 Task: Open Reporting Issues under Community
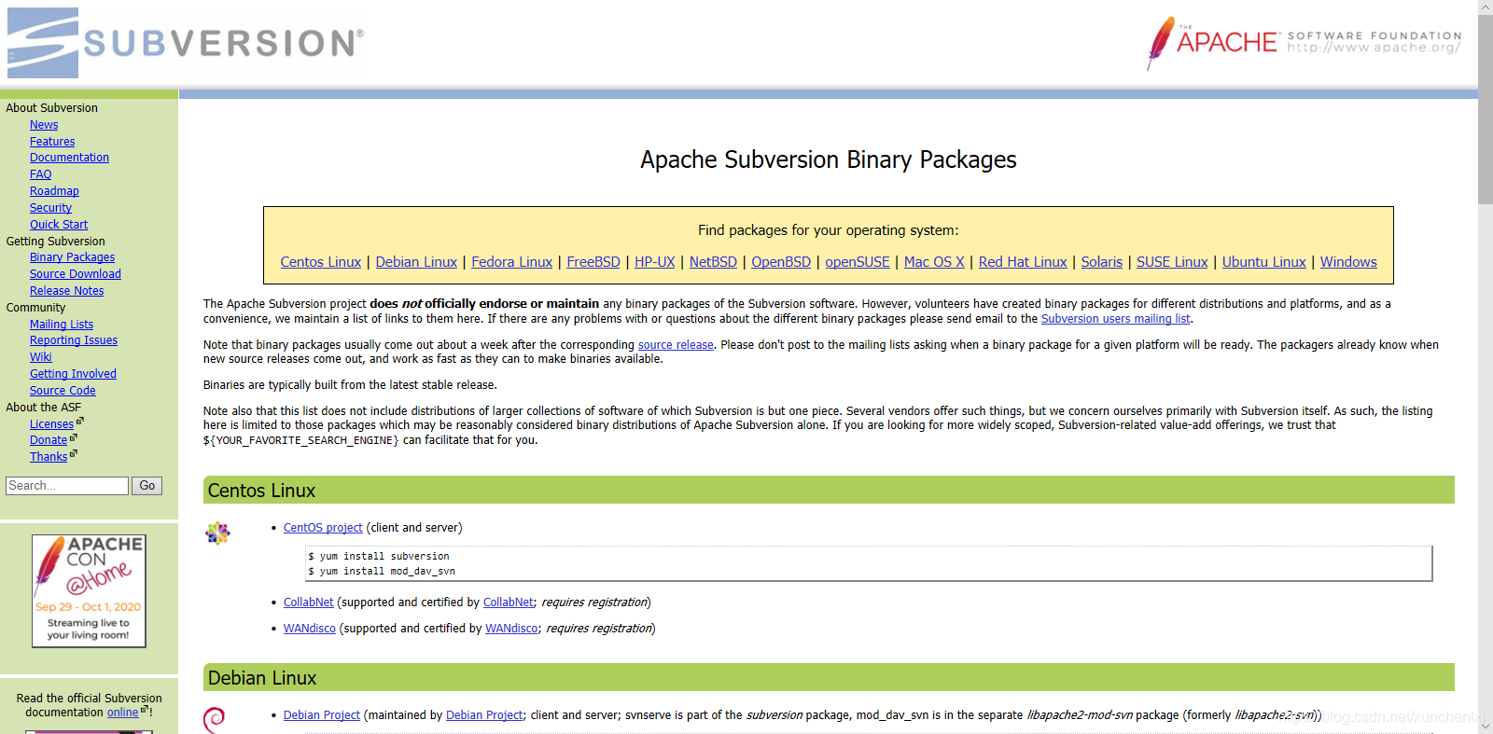(74, 340)
